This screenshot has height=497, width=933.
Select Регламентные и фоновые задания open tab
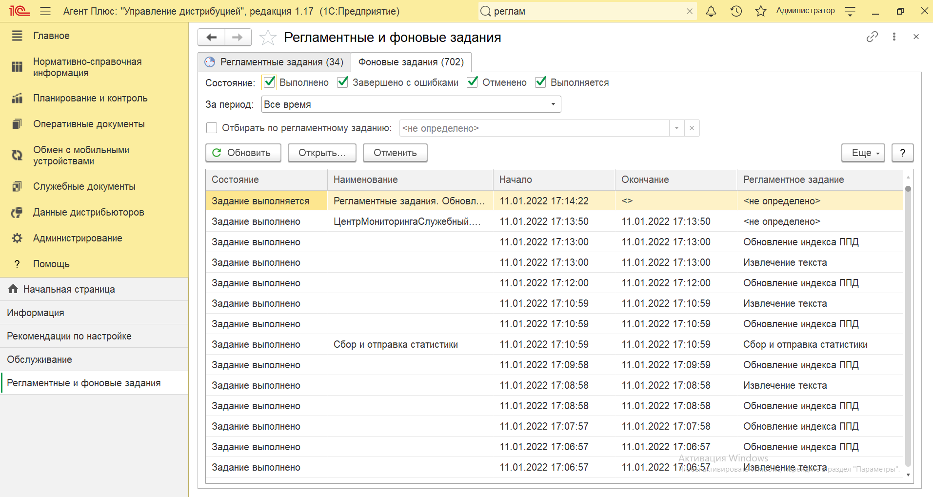pos(94,383)
